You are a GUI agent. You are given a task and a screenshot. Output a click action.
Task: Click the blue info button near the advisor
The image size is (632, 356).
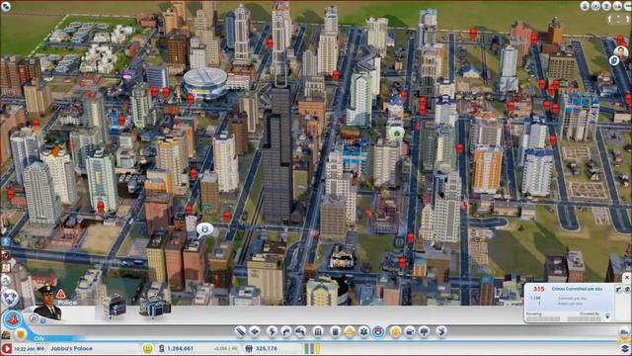pos(43,320)
